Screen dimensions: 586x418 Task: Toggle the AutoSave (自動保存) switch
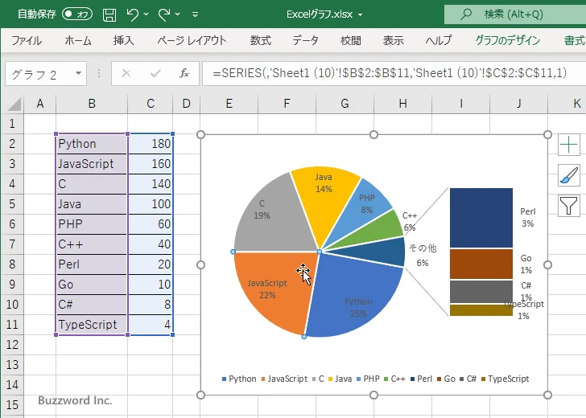[x=77, y=14]
